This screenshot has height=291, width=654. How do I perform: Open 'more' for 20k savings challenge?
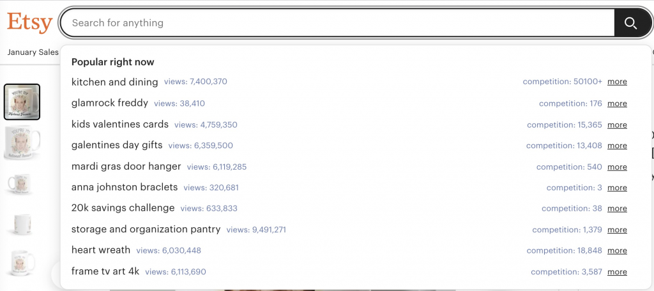point(617,209)
